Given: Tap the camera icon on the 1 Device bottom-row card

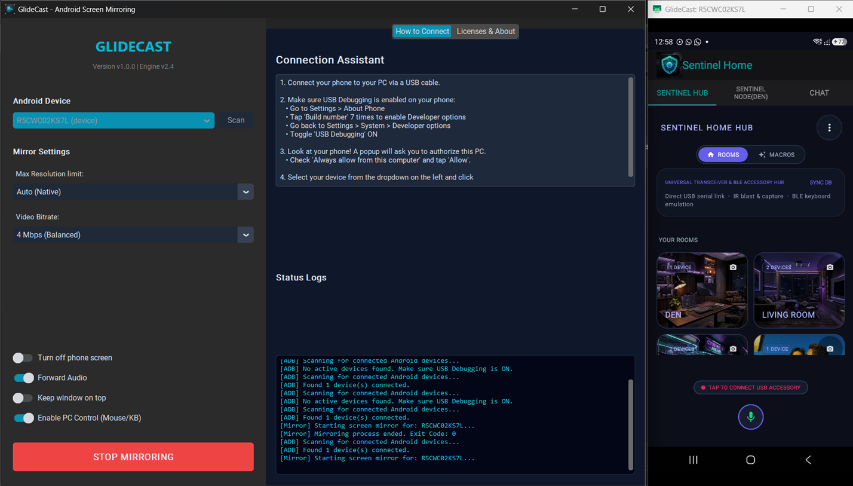Looking at the screenshot, I should pyautogui.click(x=830, y=349).
